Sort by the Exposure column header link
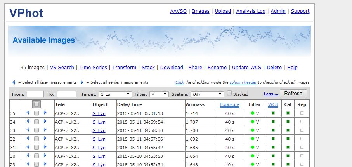 (230, 104)
